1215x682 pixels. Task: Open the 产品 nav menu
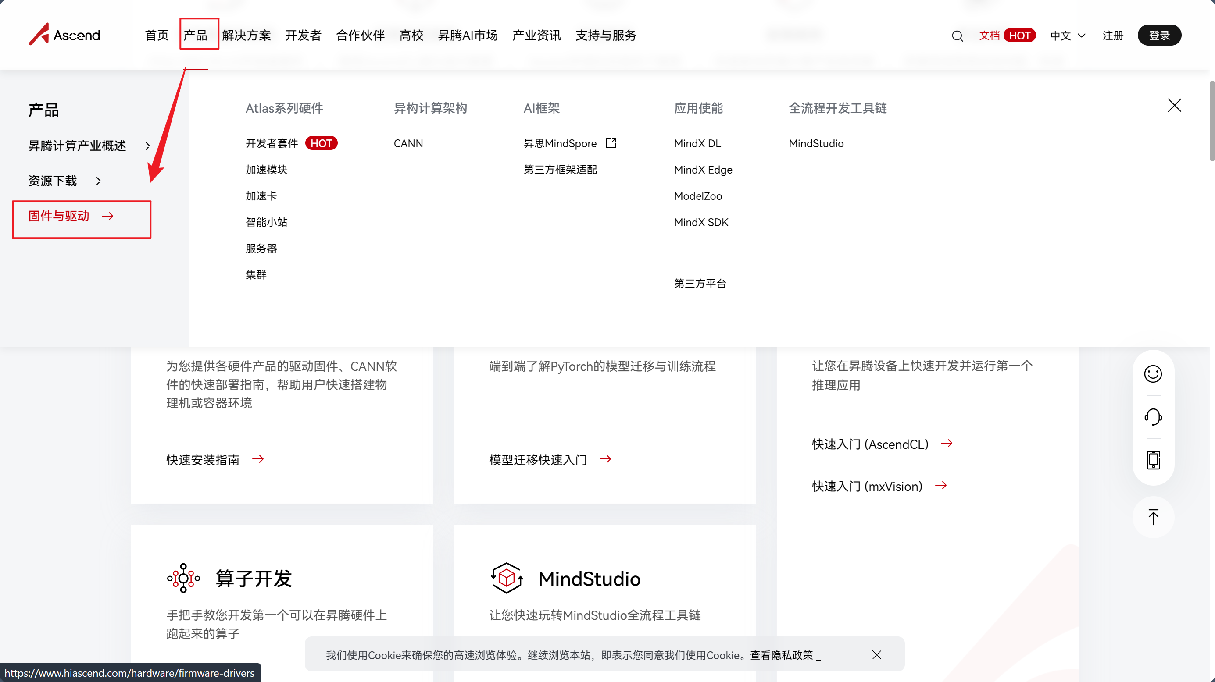(x=195, y=36)
